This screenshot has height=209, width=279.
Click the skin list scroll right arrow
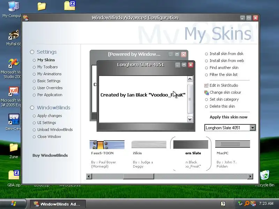point(250,176)
